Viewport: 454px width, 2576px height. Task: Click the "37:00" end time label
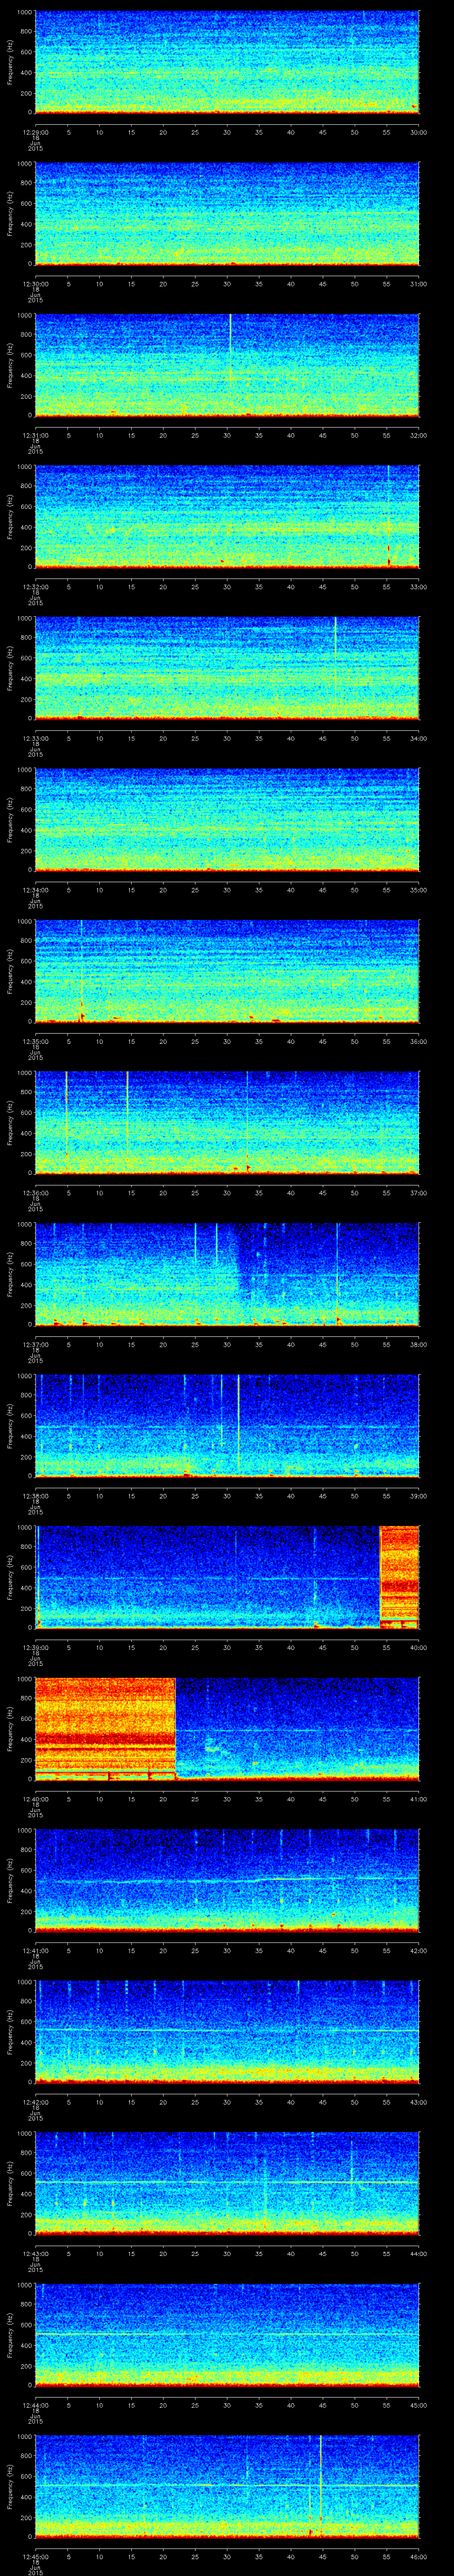pyautogui.click(x=419, y=1193)
